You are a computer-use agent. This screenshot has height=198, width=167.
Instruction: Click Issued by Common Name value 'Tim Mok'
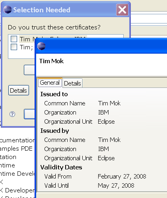109,140
